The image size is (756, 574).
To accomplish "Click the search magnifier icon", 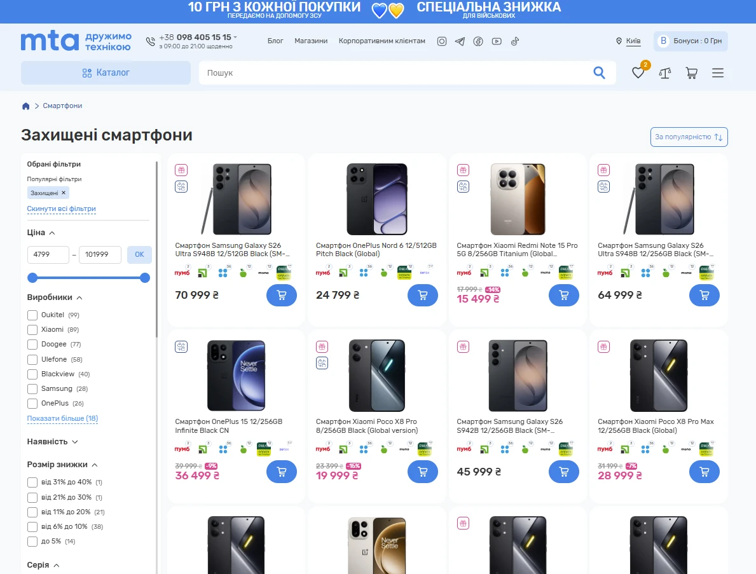I will pyautogui.click(x=600, y=72).
